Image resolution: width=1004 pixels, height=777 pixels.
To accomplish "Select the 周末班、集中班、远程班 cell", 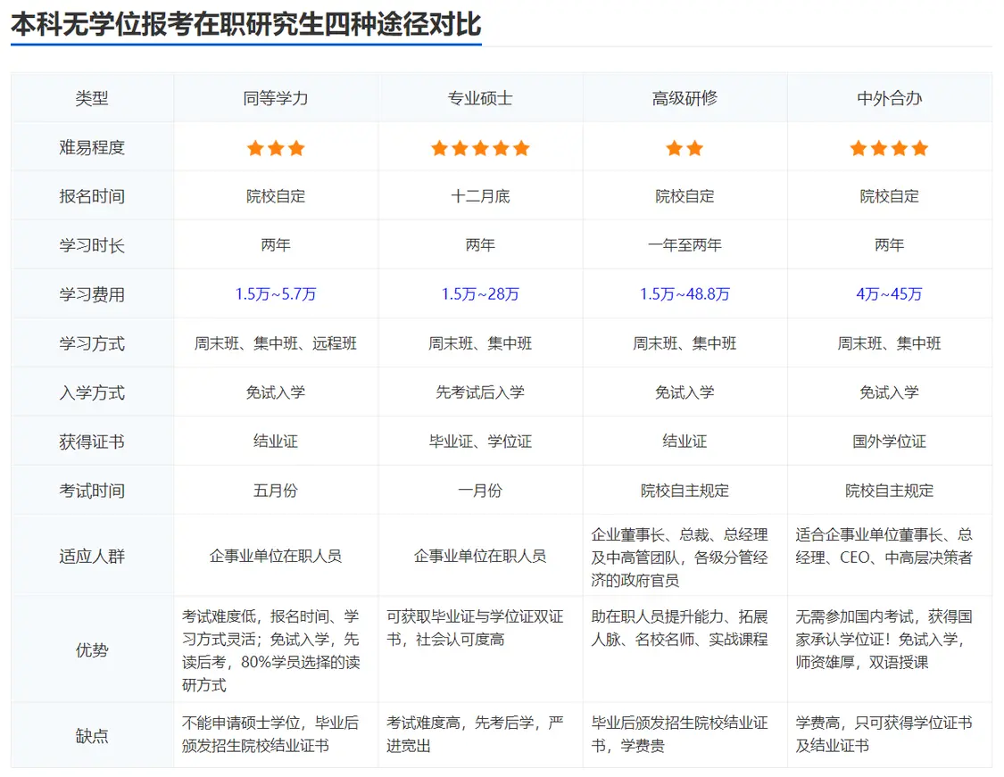I will pos(276,343).
